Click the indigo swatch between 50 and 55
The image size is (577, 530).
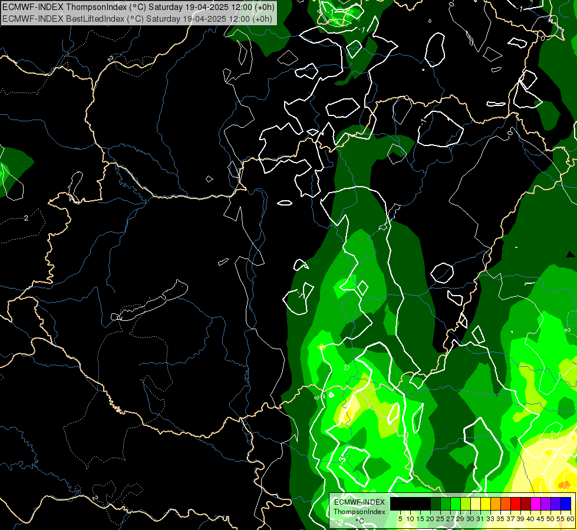tap(556, 503)
